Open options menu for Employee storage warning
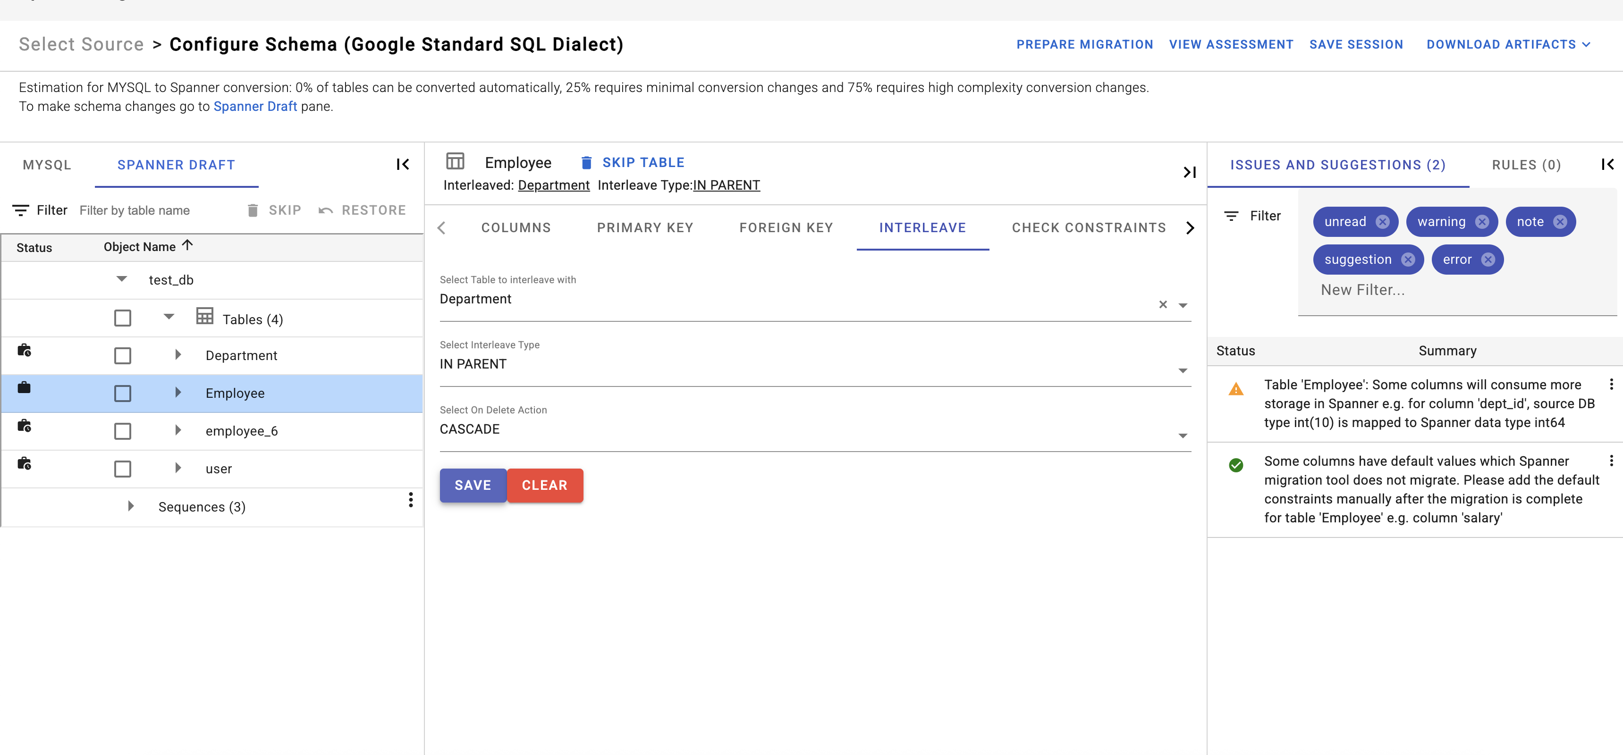The width and height of the screenshot is (1623, 755). click(1611, 384)
